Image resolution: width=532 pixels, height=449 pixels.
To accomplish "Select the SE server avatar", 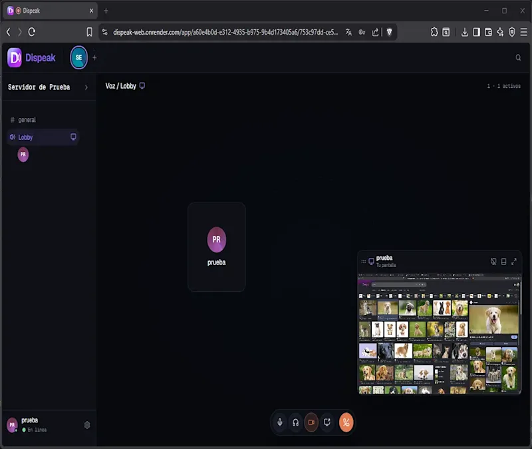I will click(78, 57).
